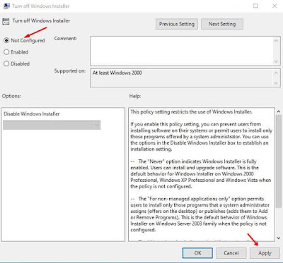Click the 'Disable Windows Installer' option label
The height and width of the screenshot is (263, 283).
pyautogui.click(x=32, y=114)
